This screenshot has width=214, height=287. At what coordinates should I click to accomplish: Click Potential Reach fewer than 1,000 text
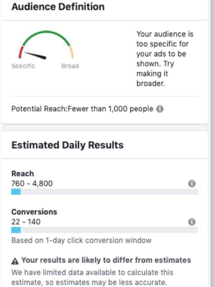click(82, 109)
